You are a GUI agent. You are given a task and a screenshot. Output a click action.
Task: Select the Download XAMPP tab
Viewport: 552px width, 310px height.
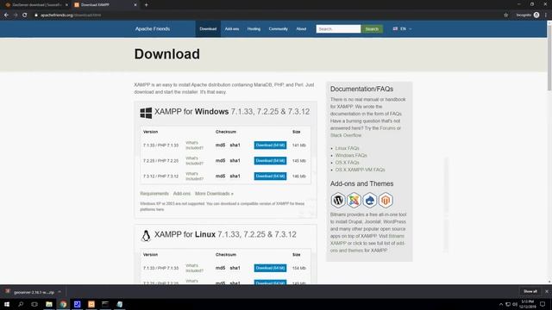[x=105, y=5]
